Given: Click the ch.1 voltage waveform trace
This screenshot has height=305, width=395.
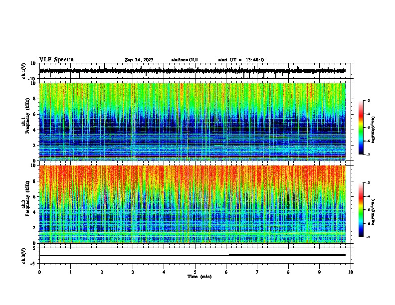Looking at the screenshot, I should coord(193,71).
